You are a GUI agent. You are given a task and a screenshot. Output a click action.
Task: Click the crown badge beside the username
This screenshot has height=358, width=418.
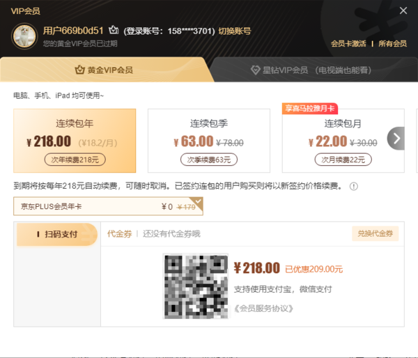tap(114, 31)
